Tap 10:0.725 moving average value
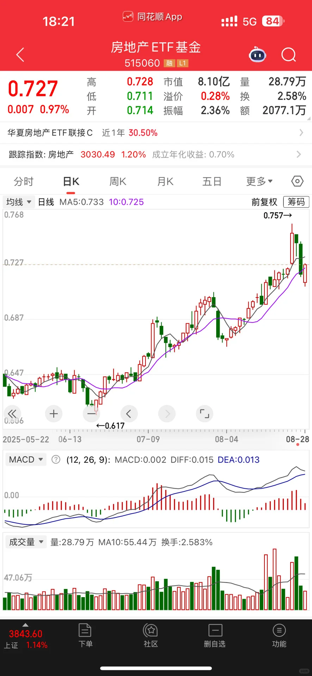 (126, 202)
